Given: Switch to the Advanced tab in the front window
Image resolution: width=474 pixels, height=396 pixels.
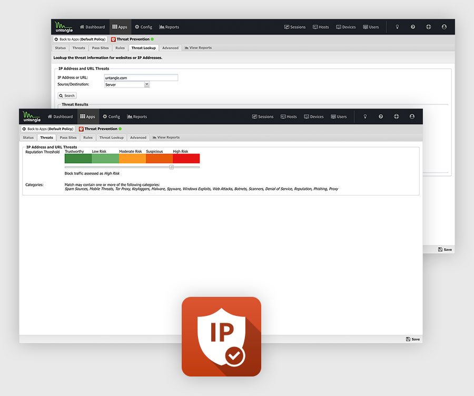Looking at the screenshot, I should [138, 138].
